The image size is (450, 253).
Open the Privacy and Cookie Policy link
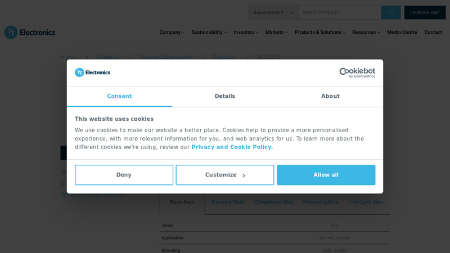(231, 147)
